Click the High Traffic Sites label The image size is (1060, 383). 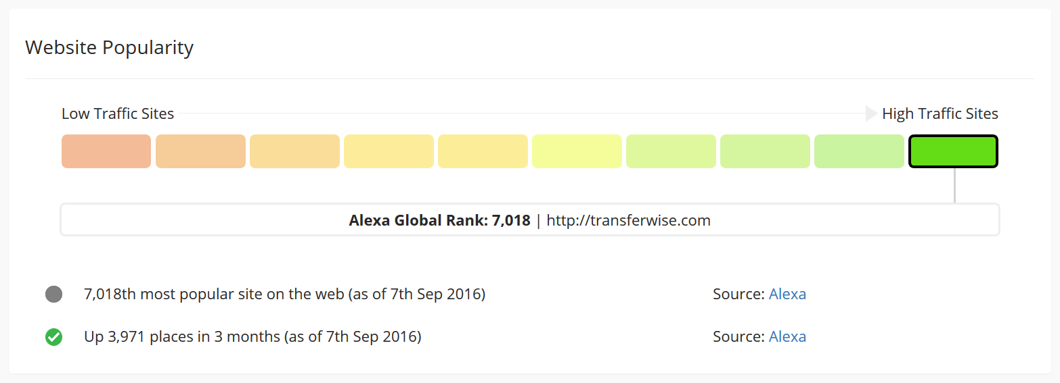coord(940,113)
